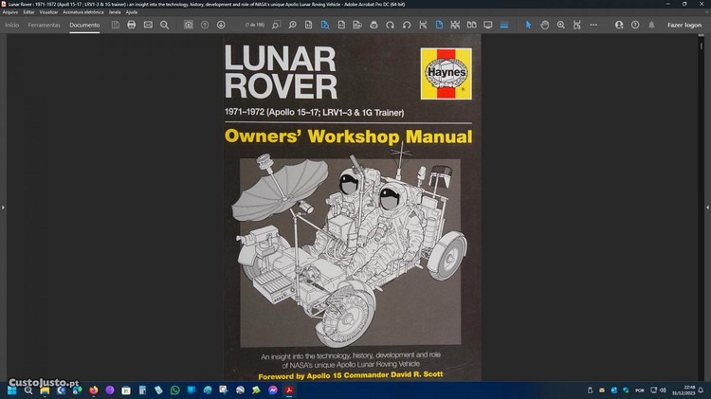Viewport: 711px width, 399px height.
Task: Click the page number field
Action: pos(254,25)
